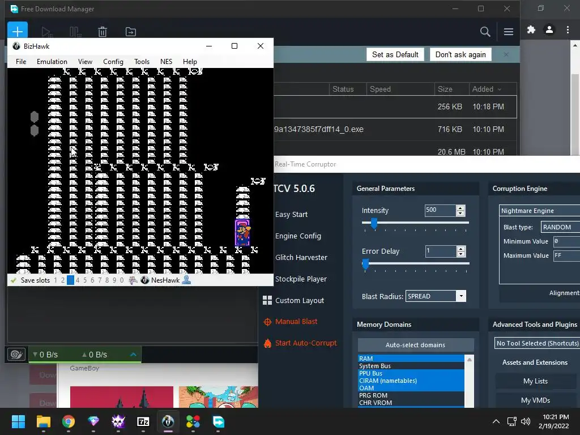Dismiss the default-app notification bar

pyautogui.click(x=506, y=55)
